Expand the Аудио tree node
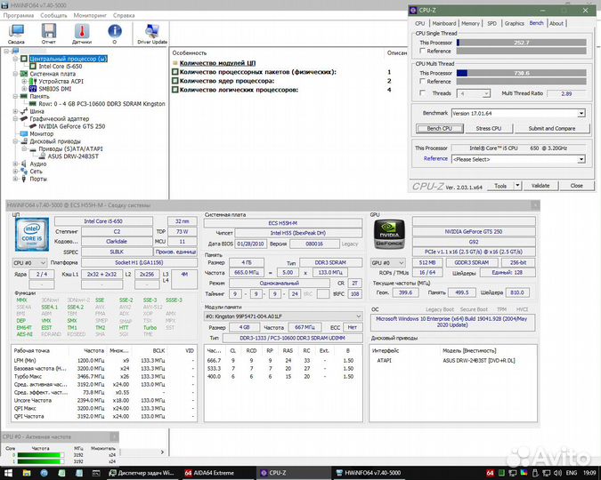 pyautogui.click(x=15, y=164)
